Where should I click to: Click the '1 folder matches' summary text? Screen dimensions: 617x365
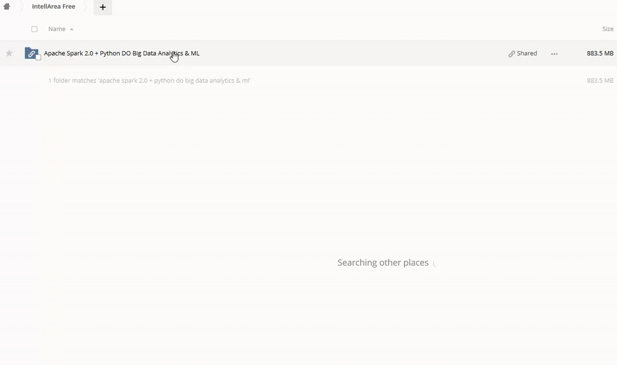[x=149, y=81]
